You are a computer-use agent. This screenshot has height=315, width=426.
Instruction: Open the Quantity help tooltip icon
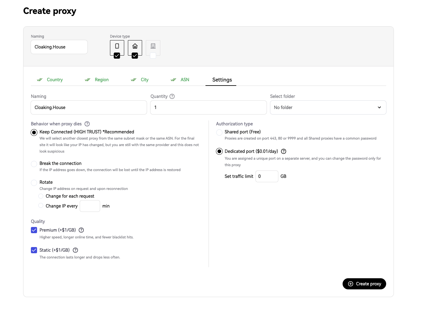[x=172, y=96]
